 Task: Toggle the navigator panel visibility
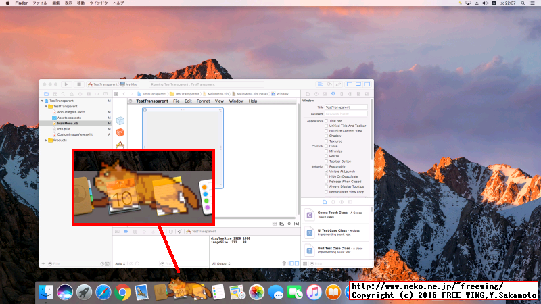coord(350,84)
